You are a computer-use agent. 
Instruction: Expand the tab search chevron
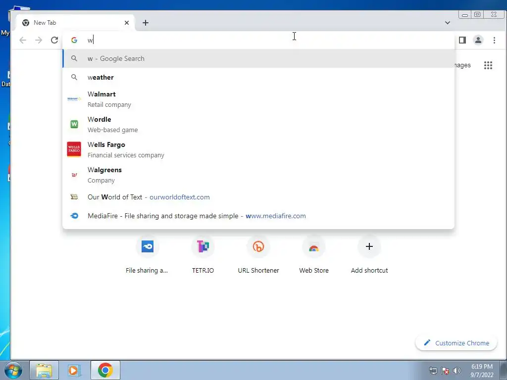(448, 23)
